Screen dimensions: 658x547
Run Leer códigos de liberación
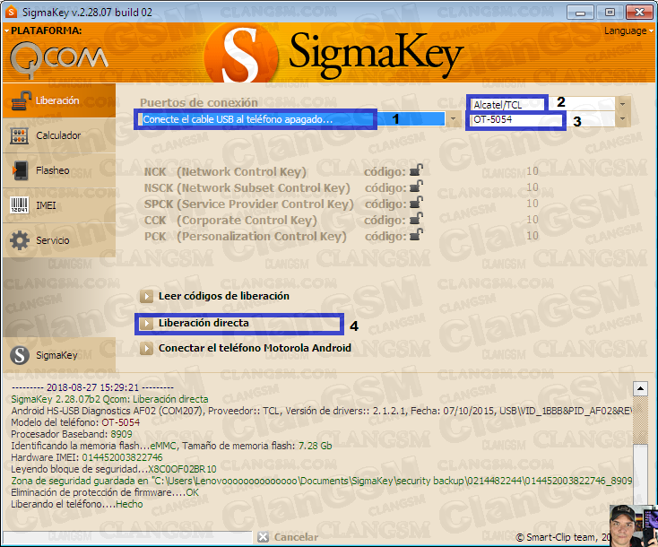224,297
